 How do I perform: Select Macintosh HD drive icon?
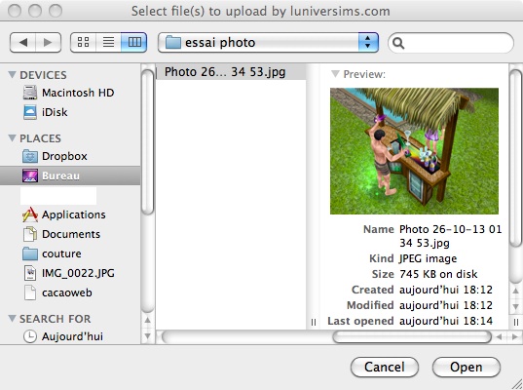30,93
